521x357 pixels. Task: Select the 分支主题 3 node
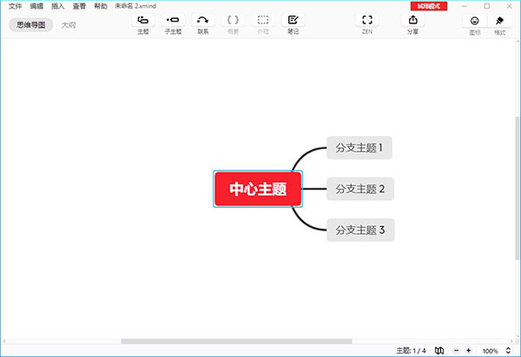(x=360, y=230)
